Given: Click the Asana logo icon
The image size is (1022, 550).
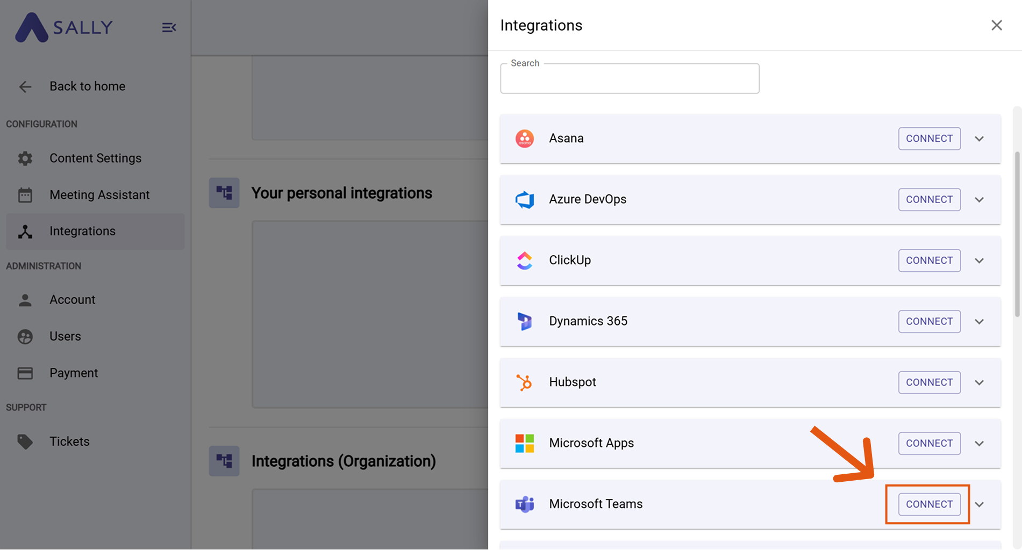Looking at the screenshot, I should (x=525, y=139).
